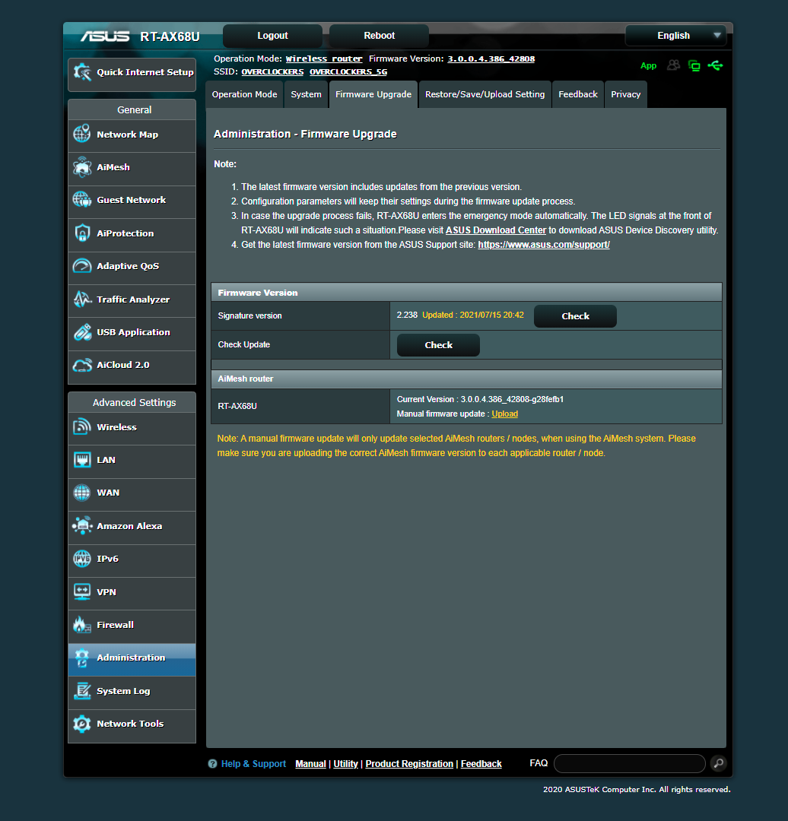Click the USB status icon

coord(715,65)
